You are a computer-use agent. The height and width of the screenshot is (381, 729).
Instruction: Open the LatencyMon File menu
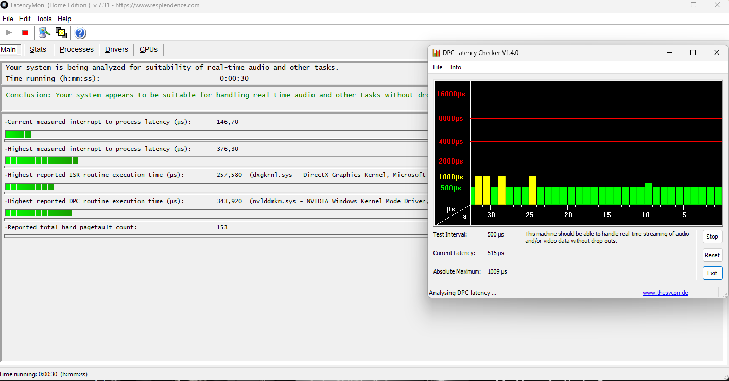coord(8,19)
